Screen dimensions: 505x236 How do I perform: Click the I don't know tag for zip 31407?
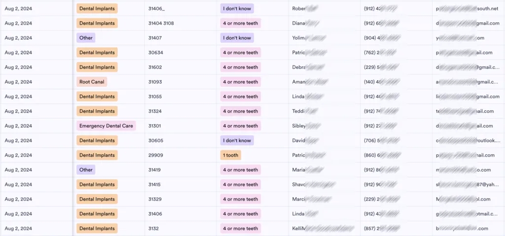[x=237, y=37]
